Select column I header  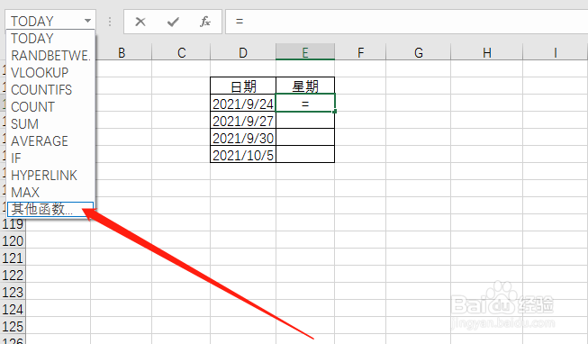point(556,52)
